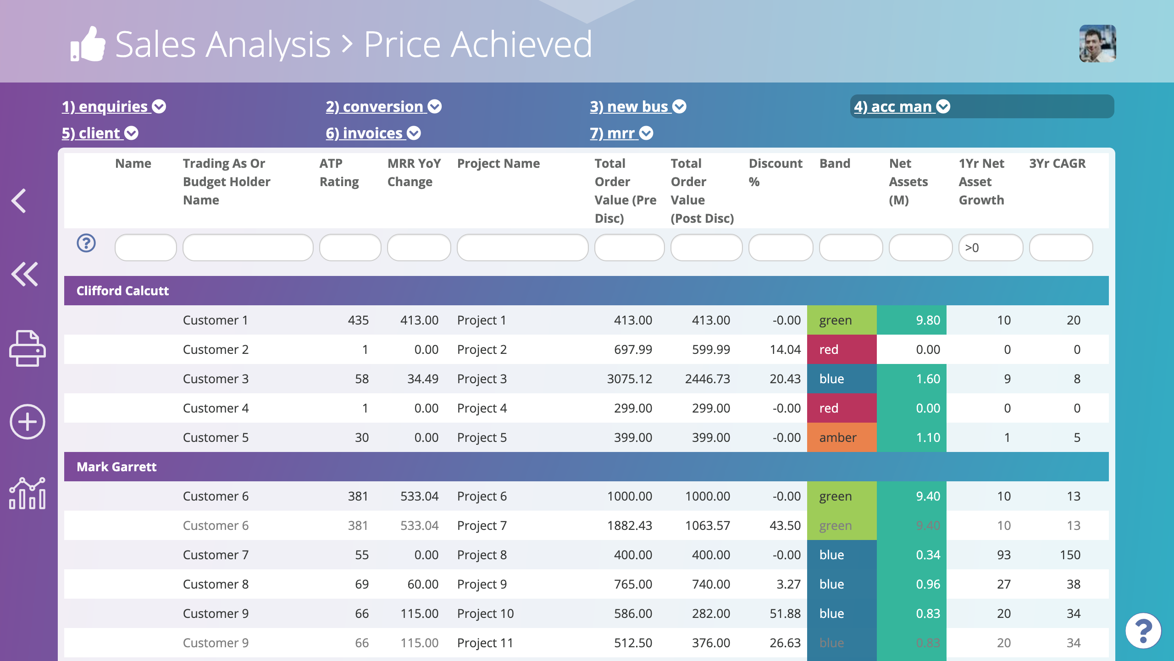Click the amber band cell for Project 5
Viewport: 1174px width, 661px height.
842,437
